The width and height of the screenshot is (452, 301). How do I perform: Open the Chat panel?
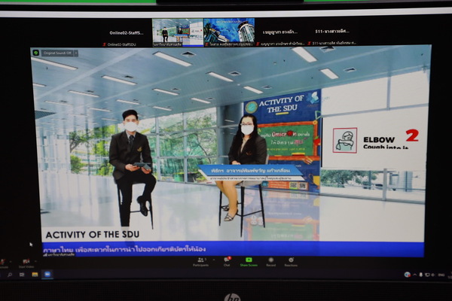[x=227, y=260]
